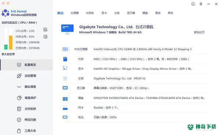Click the memory card icon in 内存 row
The image size is (220, 135).
click(65, 59)
